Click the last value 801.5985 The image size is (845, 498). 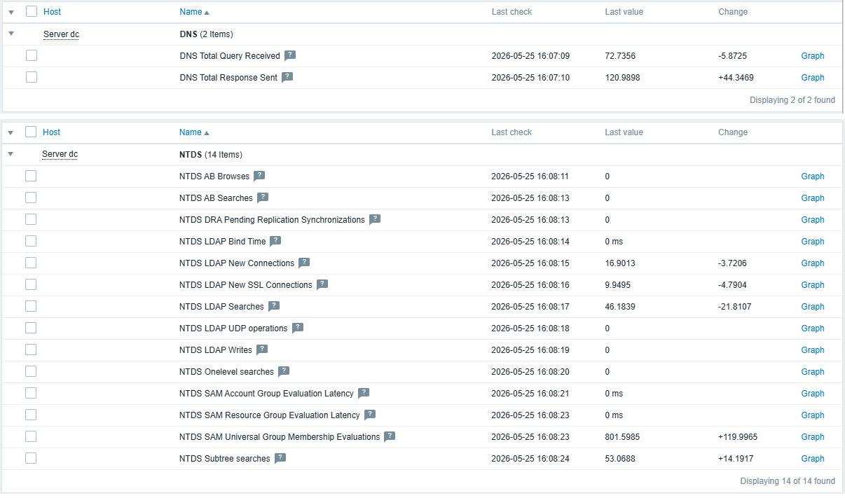622,437
